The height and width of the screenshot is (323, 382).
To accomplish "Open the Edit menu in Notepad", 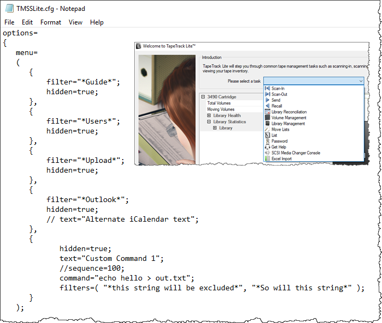I will point(27,22).
